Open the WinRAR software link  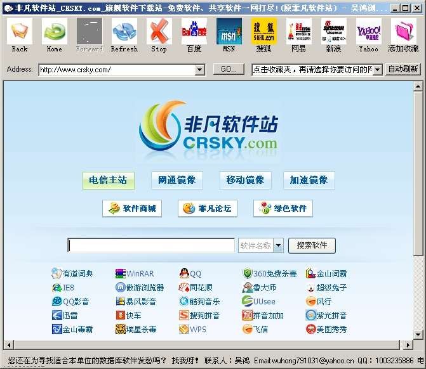[x=135, y=273]
